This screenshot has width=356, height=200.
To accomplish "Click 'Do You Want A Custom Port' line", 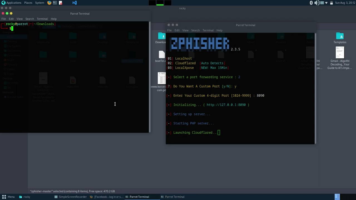I will pyautogui.click(x=202, y=86).
